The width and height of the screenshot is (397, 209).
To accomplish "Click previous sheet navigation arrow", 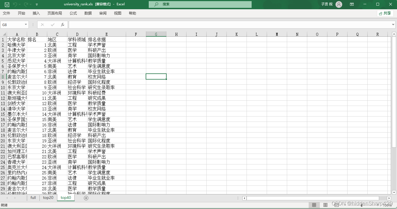I will (x=7, y=198).
